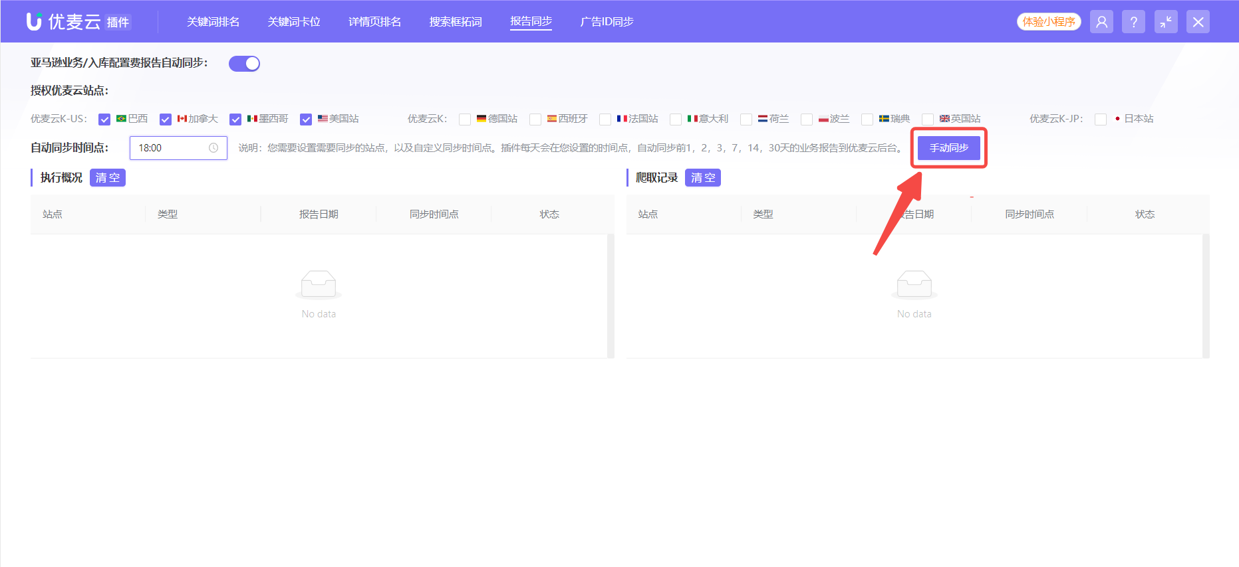1239x567 pixels.
Task: Open the user account icon
Action: [1101, 22]
